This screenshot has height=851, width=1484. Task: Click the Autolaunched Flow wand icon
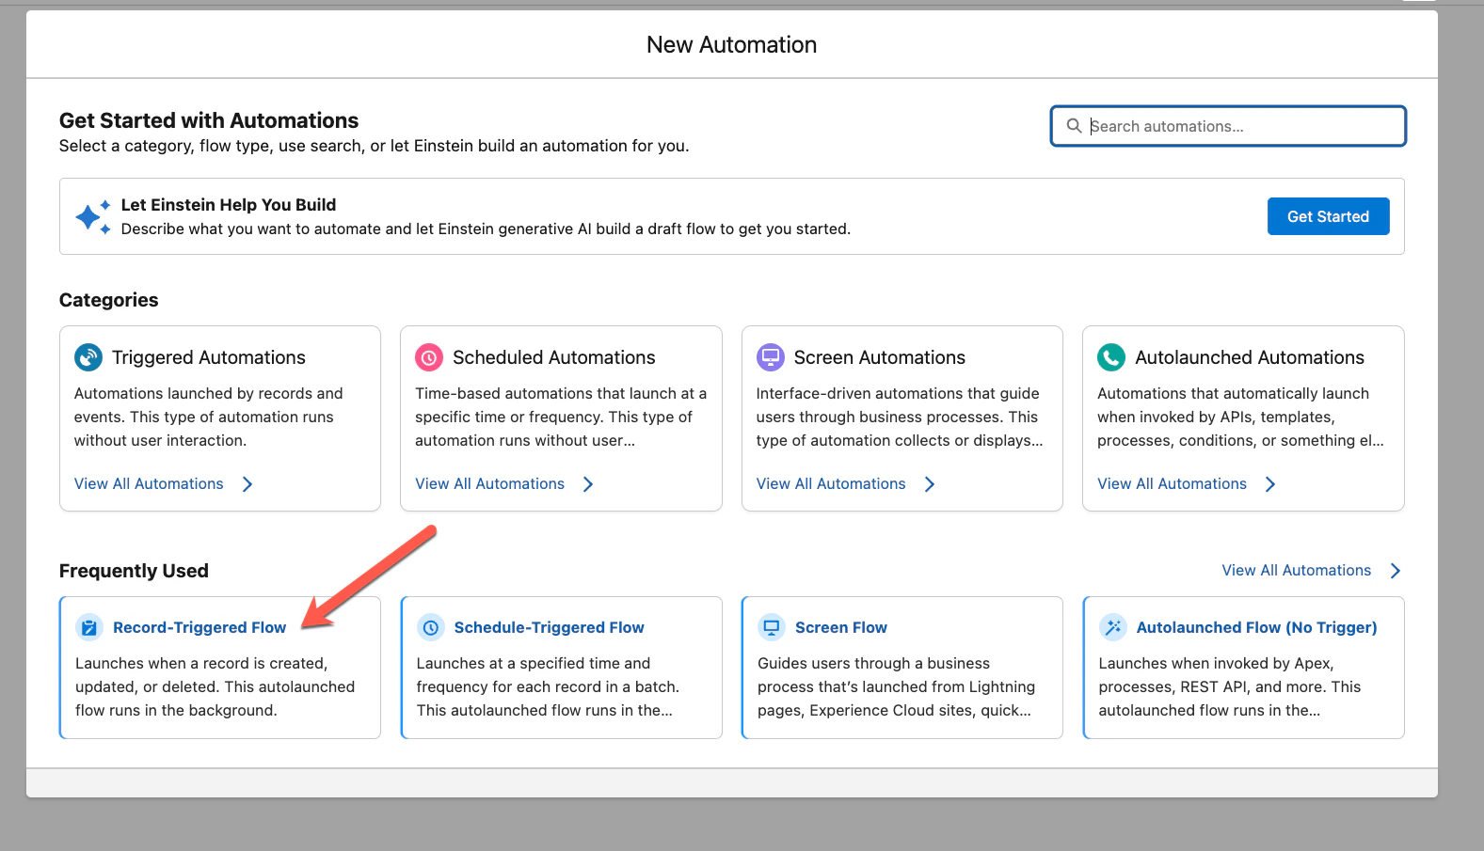click(1113, 627)
